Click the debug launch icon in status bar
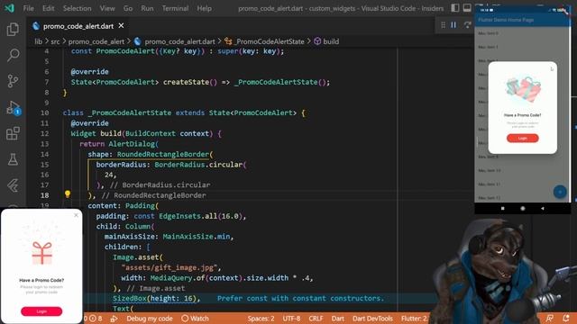Screen dimensions: 577x324 [114, 319]
